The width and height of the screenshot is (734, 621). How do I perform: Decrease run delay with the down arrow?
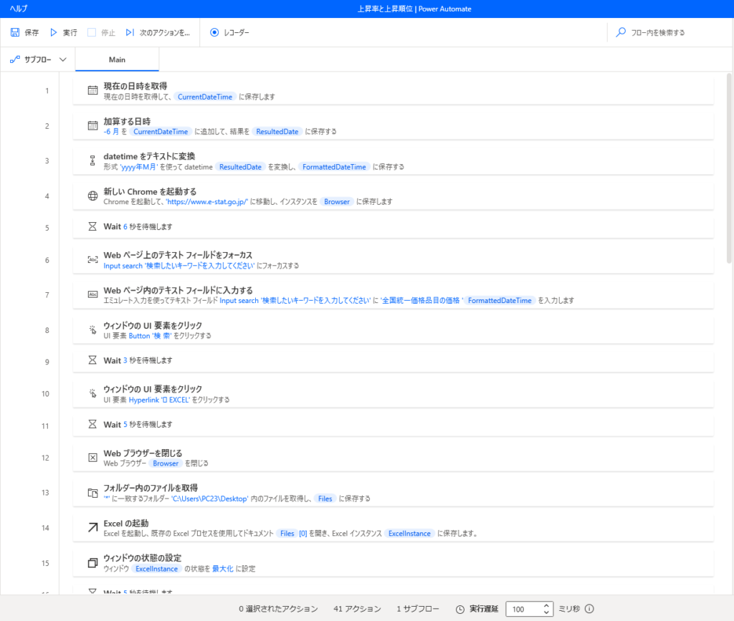(x=547, y=613)
